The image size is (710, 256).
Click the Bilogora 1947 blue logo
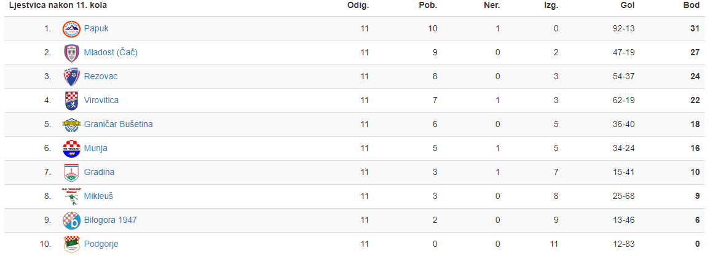coord(71,220)
